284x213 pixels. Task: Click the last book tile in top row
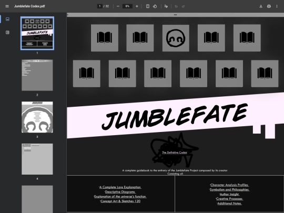[x=247, y=38]
